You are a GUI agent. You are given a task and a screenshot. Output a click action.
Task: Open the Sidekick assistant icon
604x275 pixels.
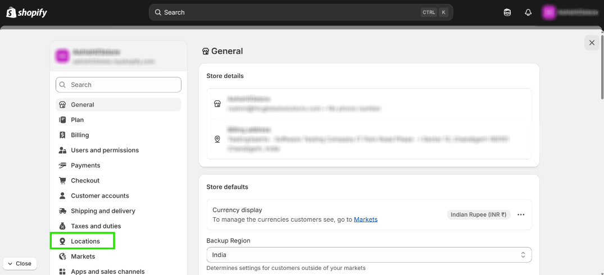click(507, 12)
